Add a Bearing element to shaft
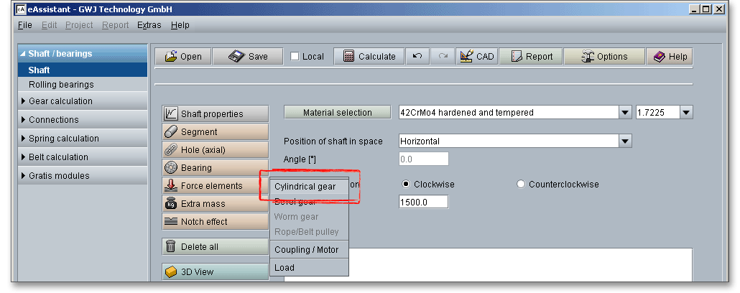Image resolution: width=740 pixels, height=293 pixels. point(215,168)
